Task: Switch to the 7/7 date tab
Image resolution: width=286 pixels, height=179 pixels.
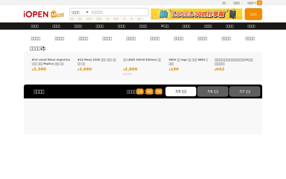Action: pyautogui.click(x=245, y=91)
